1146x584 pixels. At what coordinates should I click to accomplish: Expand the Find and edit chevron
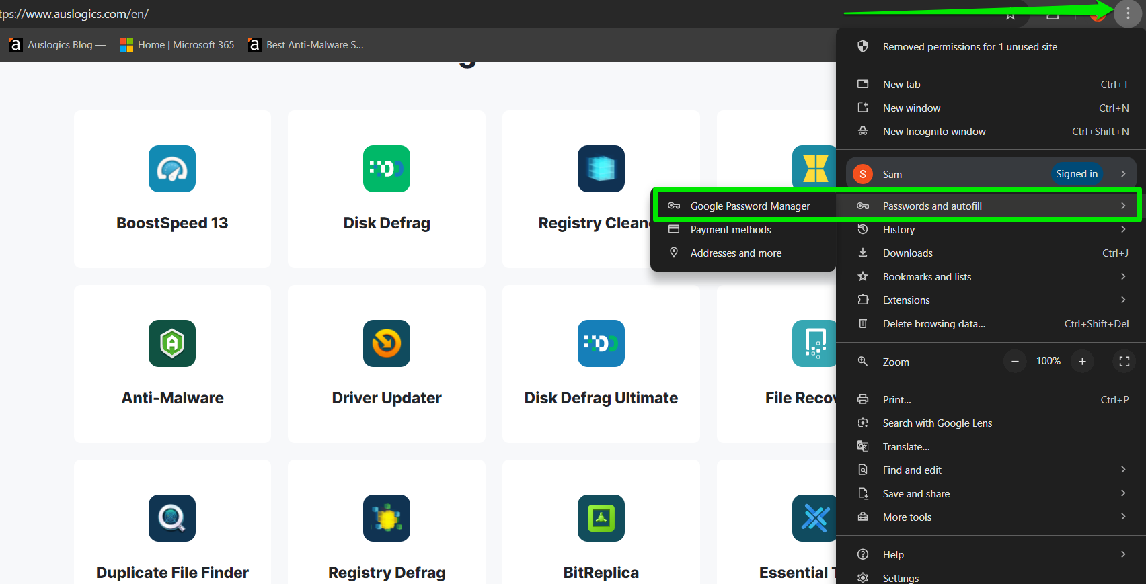pyautogui.click(x=1123, y=470)
